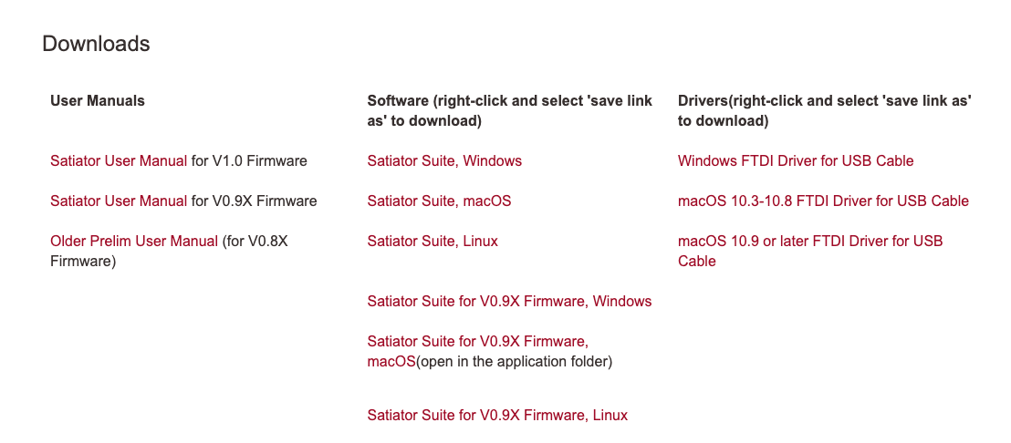The width and height of the screenshot is (1011, 443).
Task: Download Satiator Suite for V0.9X Firmware, Linux
Action: point(497,416)
